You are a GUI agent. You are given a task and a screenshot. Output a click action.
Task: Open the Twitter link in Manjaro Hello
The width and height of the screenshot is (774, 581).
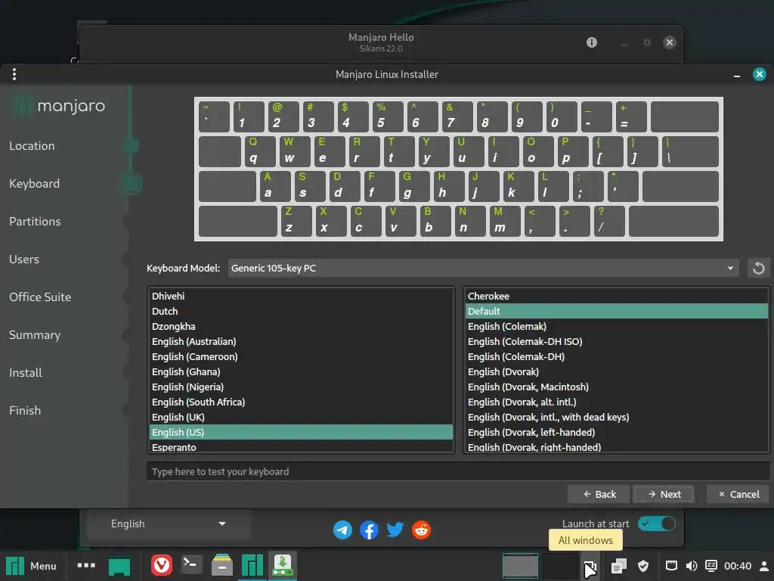[395, 530]
